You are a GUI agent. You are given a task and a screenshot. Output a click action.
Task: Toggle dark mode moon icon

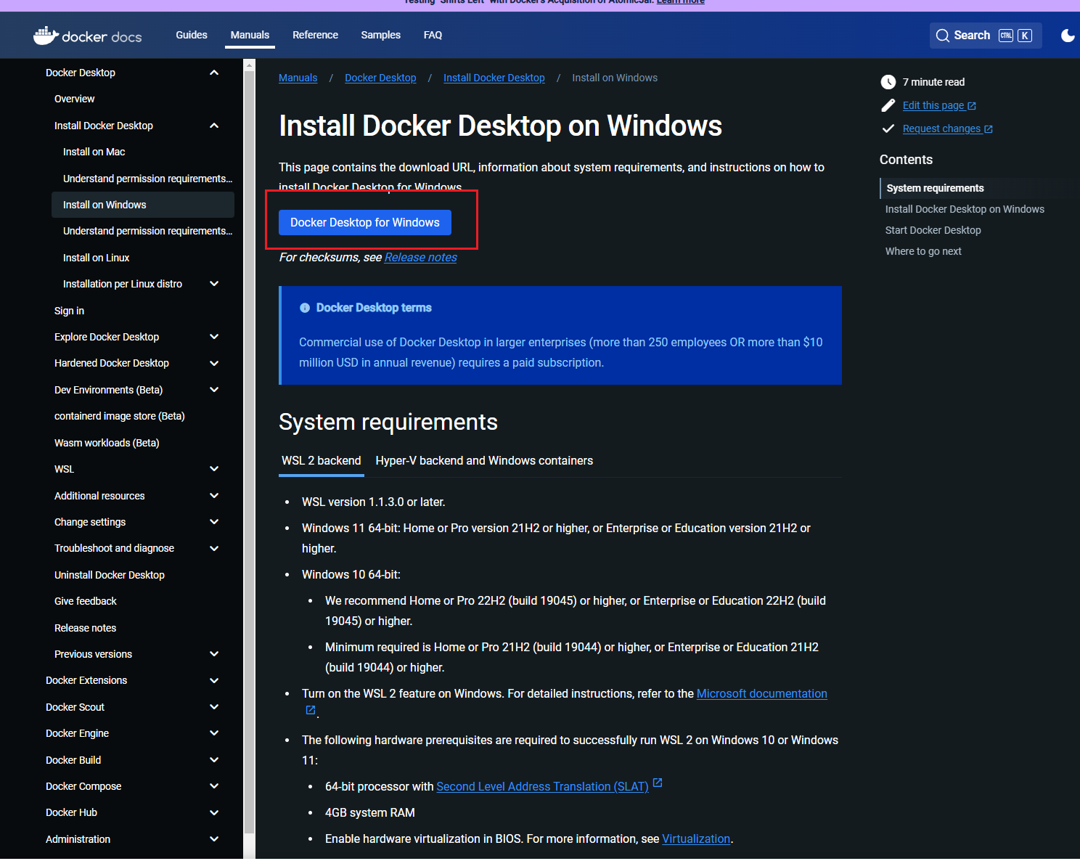1068,36
